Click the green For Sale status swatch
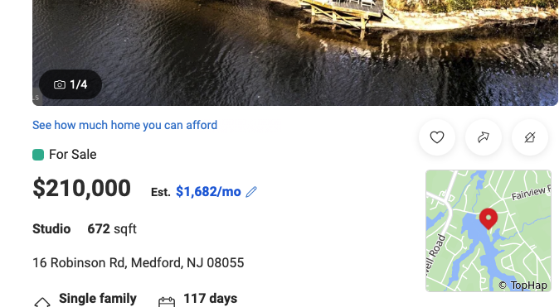 tap(38, 155)
